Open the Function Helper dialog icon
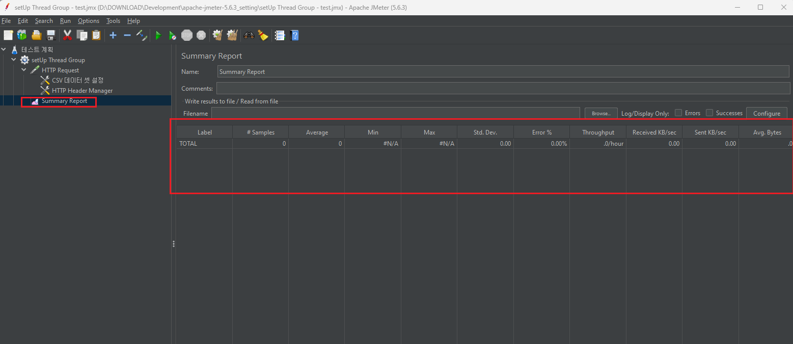 pyautogui.click(x=280, y=35)
